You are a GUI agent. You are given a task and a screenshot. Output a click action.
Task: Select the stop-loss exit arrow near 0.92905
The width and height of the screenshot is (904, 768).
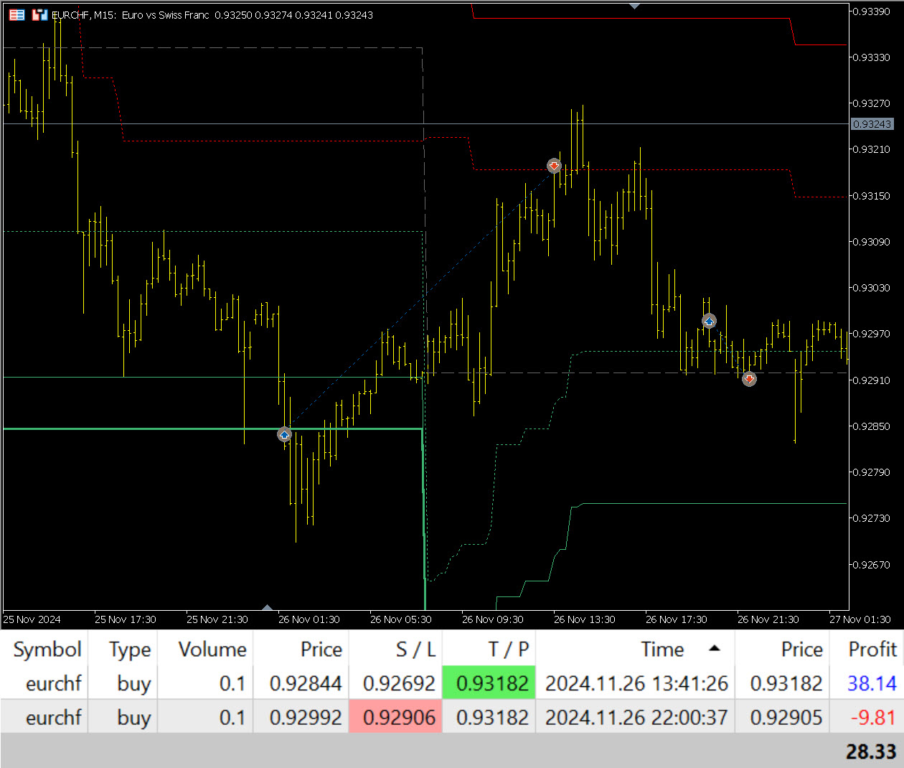749,379
